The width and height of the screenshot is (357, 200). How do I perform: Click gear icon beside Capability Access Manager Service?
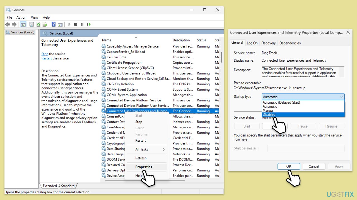click(x=104, y=46)
